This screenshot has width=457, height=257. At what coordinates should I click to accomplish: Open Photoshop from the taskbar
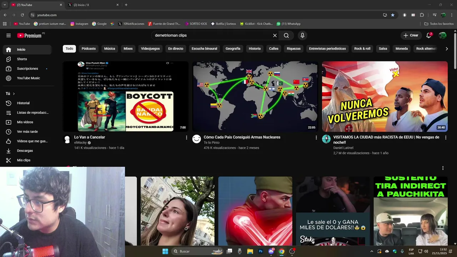click(261, 251)
